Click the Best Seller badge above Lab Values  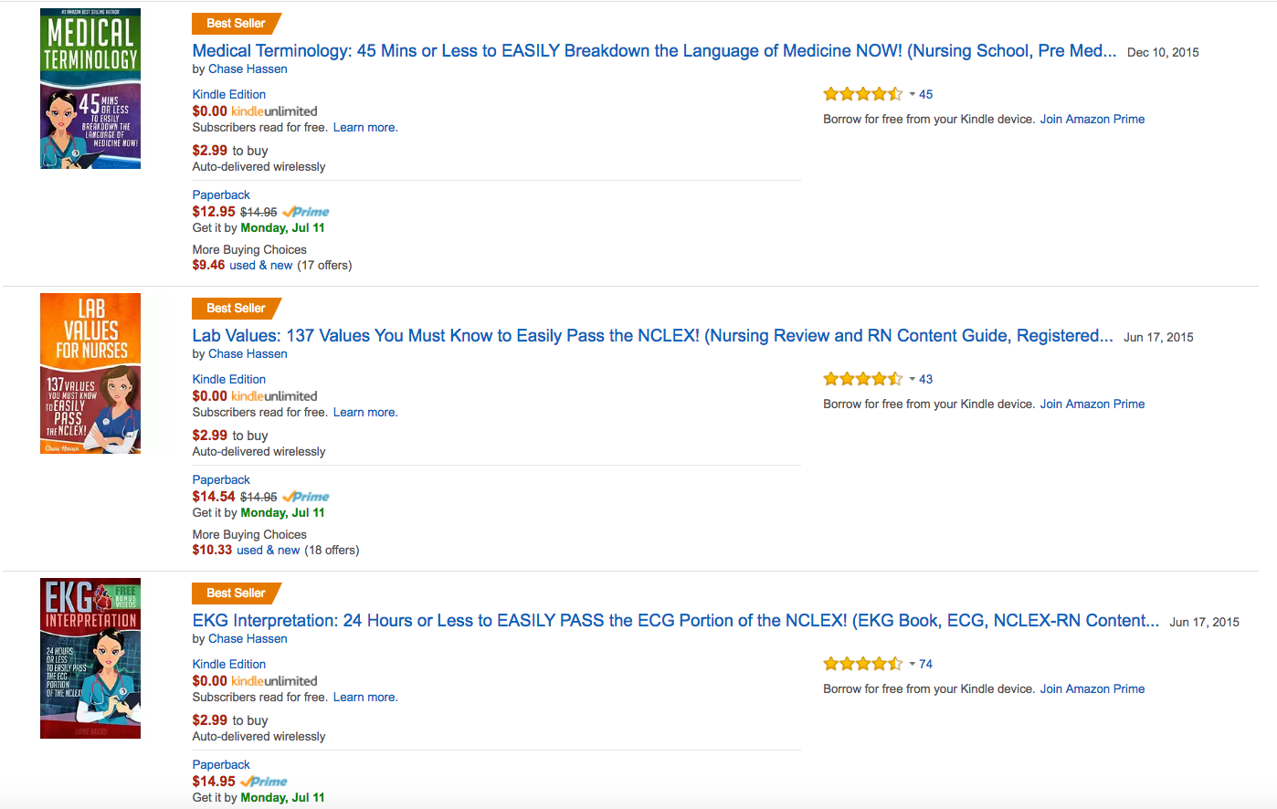click(237, 309)
